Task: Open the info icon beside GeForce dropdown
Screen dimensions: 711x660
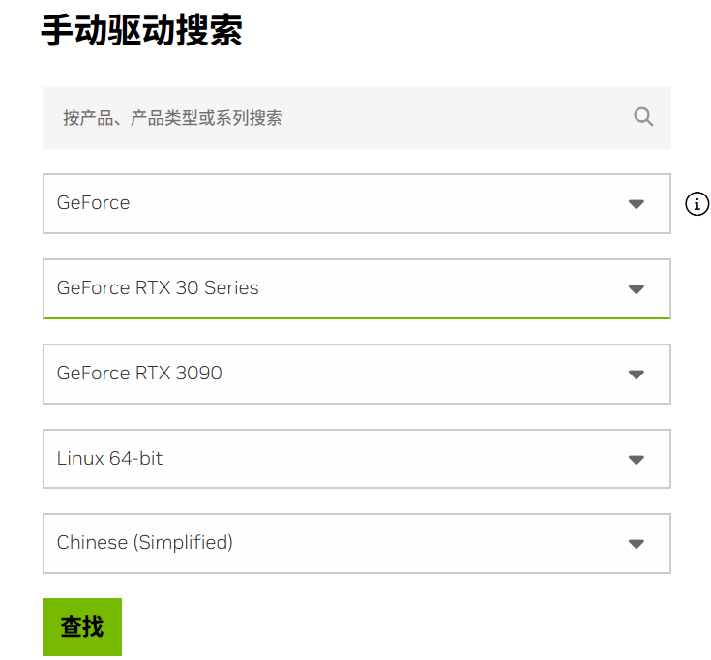Action: pyautogui.click(x=696, y=203)
